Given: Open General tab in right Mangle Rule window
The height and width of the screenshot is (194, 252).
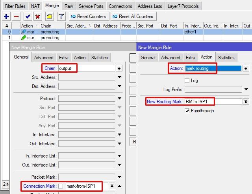Looking at the screenshot, I should pos(148,58).
